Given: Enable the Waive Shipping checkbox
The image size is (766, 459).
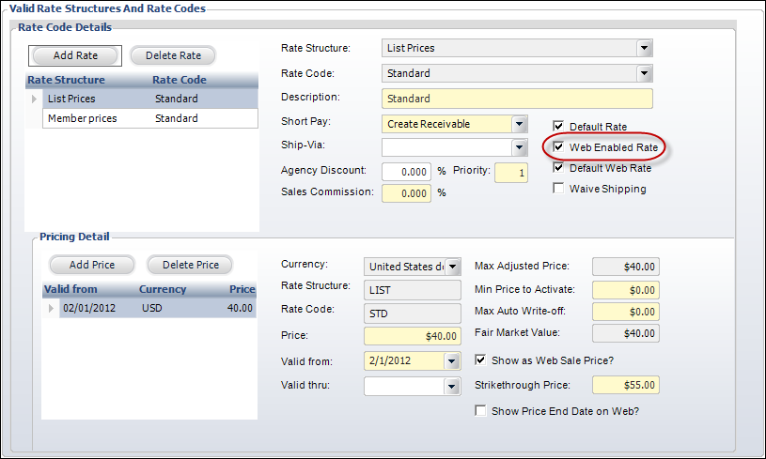Looking at the screenshot, I should (558, 189).
